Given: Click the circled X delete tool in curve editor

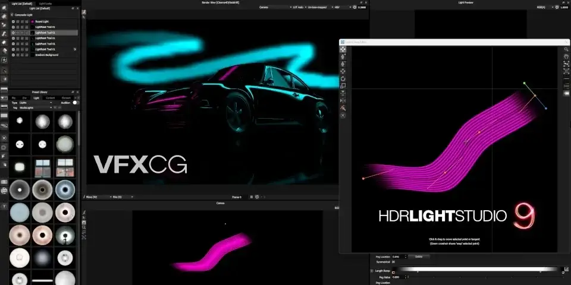Looking at the screenshot, I should [343, 116].
